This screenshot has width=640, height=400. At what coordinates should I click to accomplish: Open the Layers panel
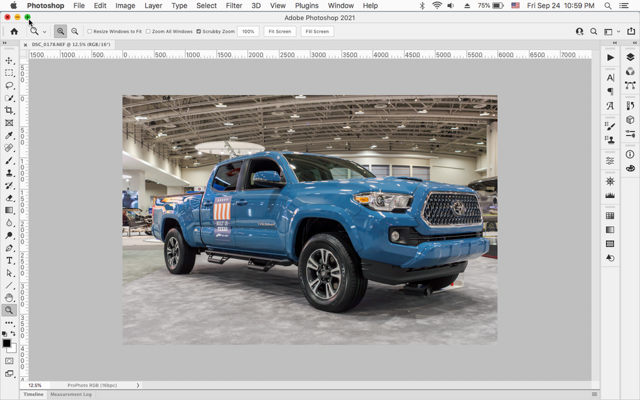point(630,58)
